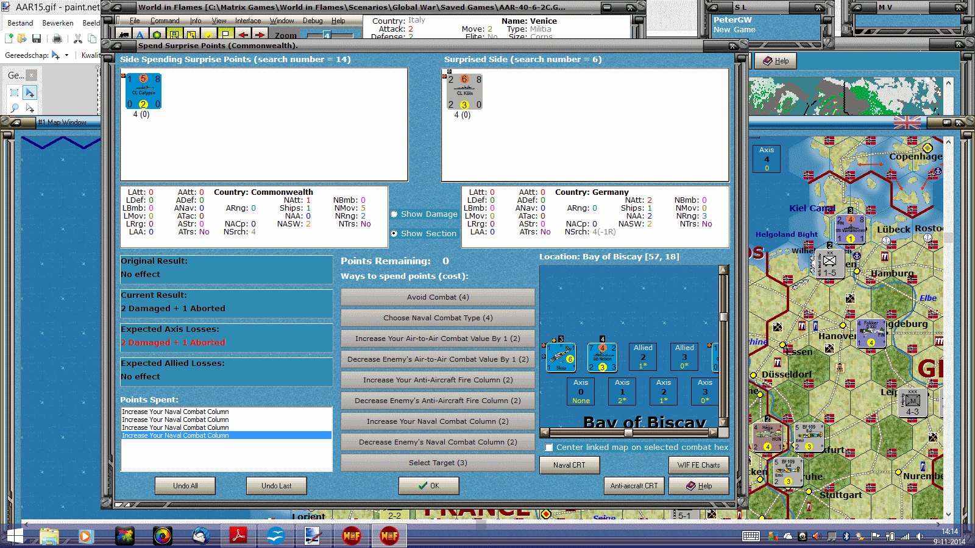The image size is (975, 548).
Task: Select the Skua aircraft counter in Bay of Biscay
Action: [x=561, y=357]
